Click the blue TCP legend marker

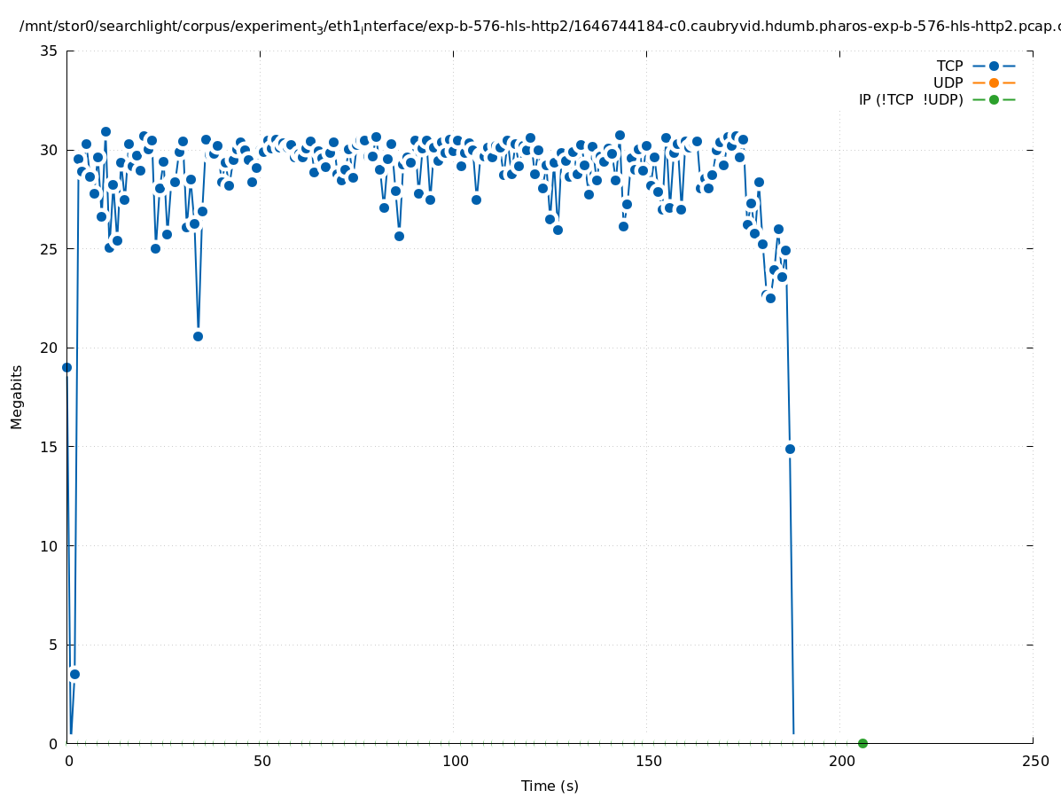[994, 66]
